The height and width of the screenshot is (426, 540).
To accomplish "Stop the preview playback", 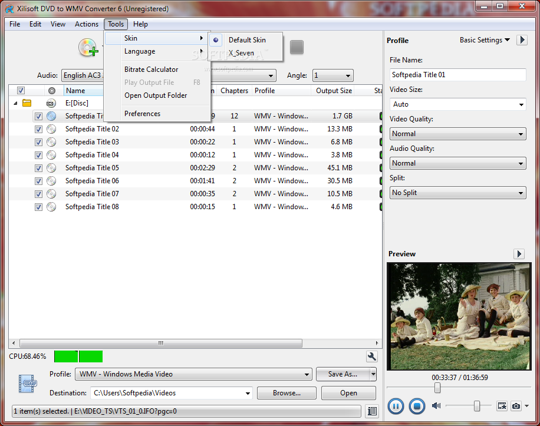I will (417, 406).
